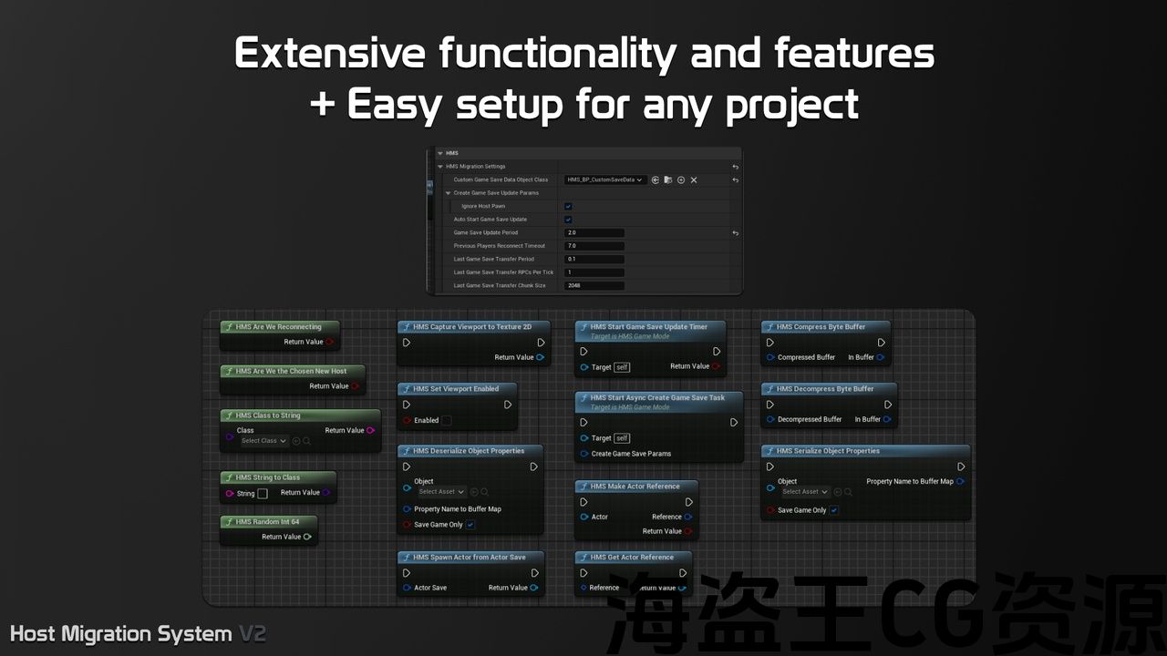The height and width of the screenshot is (656, 1167).
Task: Click the use-selected-asset arrow beside HMS_BP_CustomSaveData
Action: 656,180
